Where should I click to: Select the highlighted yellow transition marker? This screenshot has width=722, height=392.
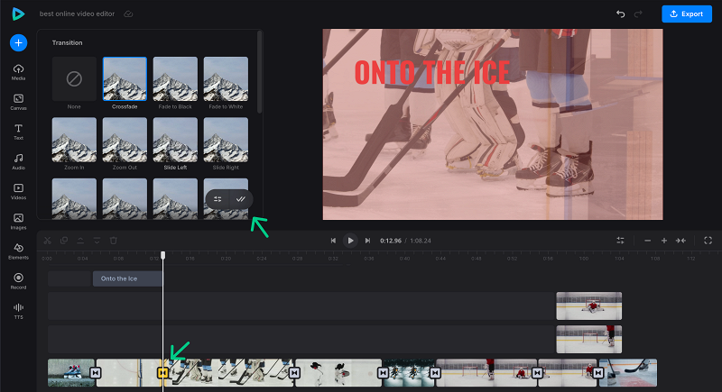[162, 373]
